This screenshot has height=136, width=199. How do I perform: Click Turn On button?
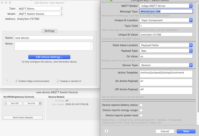[x=33, y=103]
